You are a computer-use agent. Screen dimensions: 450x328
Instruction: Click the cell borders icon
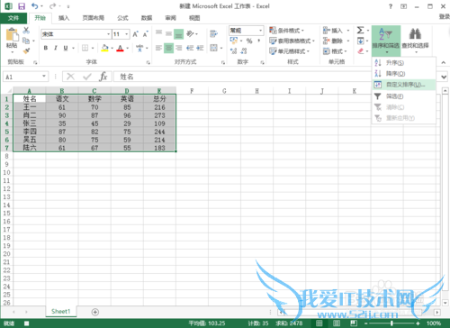coord(85,48)
